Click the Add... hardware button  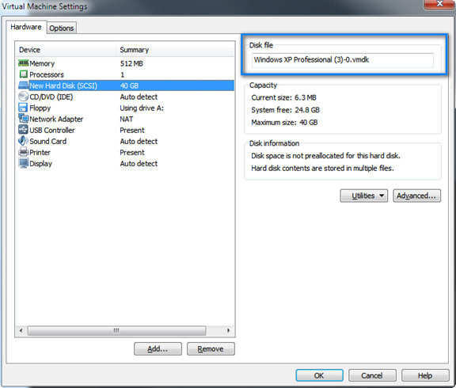coord(158,348)
